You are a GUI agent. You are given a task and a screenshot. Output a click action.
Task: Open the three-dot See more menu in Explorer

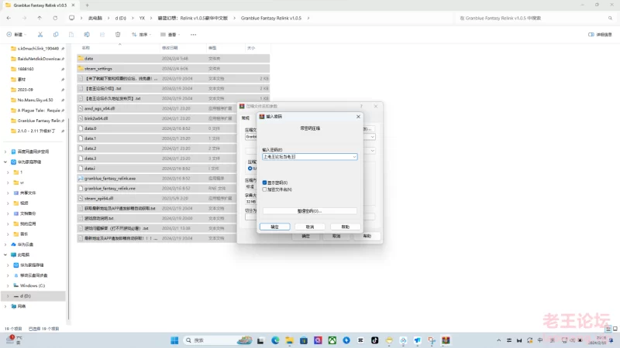click(x=193, y=35)
